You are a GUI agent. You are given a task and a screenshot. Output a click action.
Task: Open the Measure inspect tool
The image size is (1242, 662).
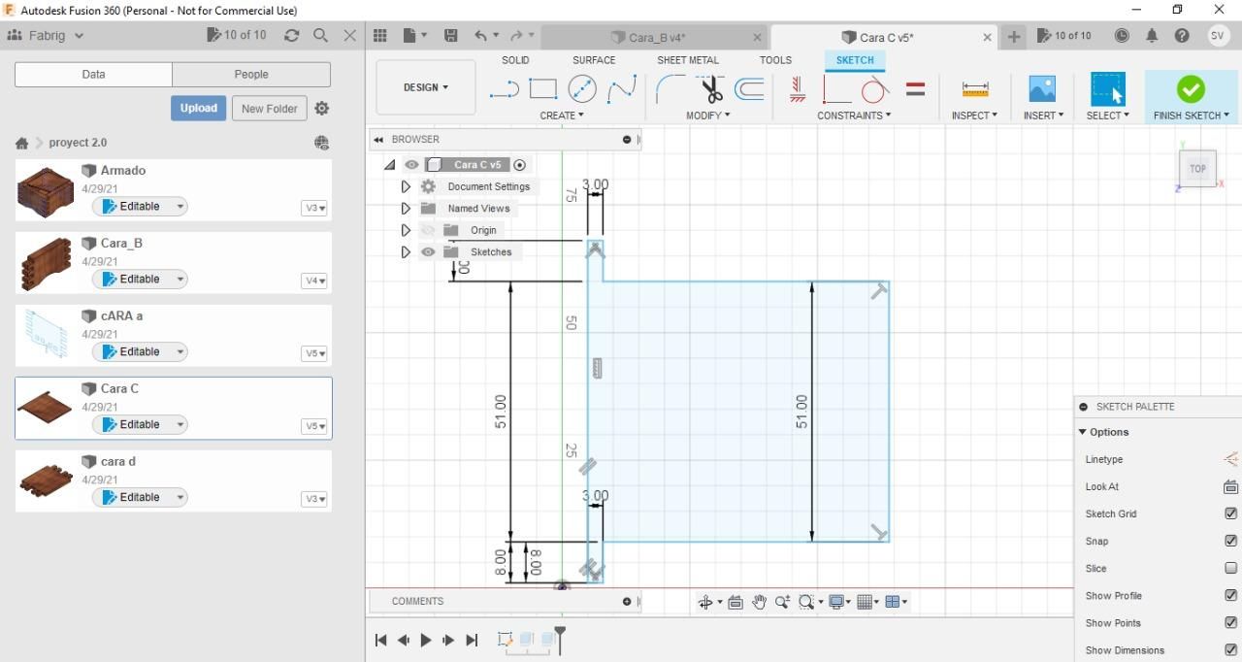(x=975, y=89)
